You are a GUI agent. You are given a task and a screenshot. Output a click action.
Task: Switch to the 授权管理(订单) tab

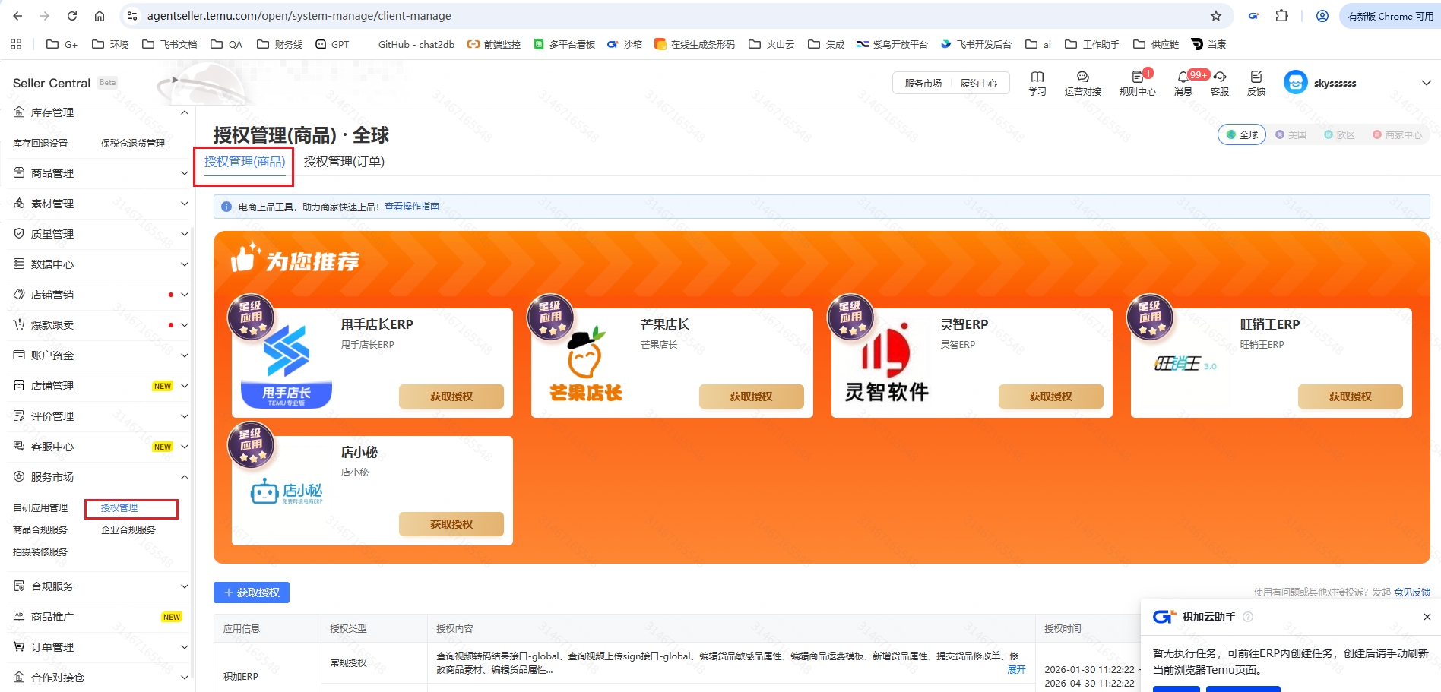pyautogui.click(x=344, y=162)
